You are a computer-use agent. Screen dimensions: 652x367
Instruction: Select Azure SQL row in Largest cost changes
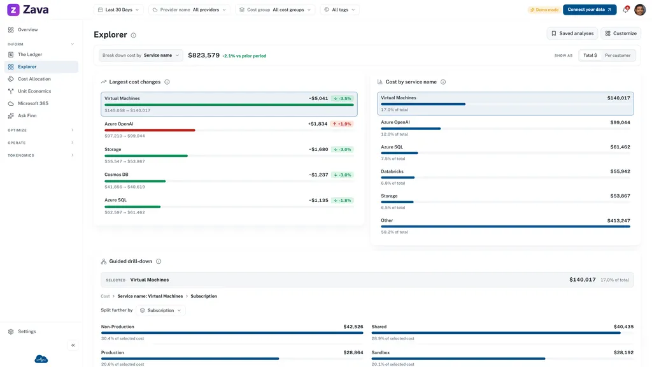229,206
